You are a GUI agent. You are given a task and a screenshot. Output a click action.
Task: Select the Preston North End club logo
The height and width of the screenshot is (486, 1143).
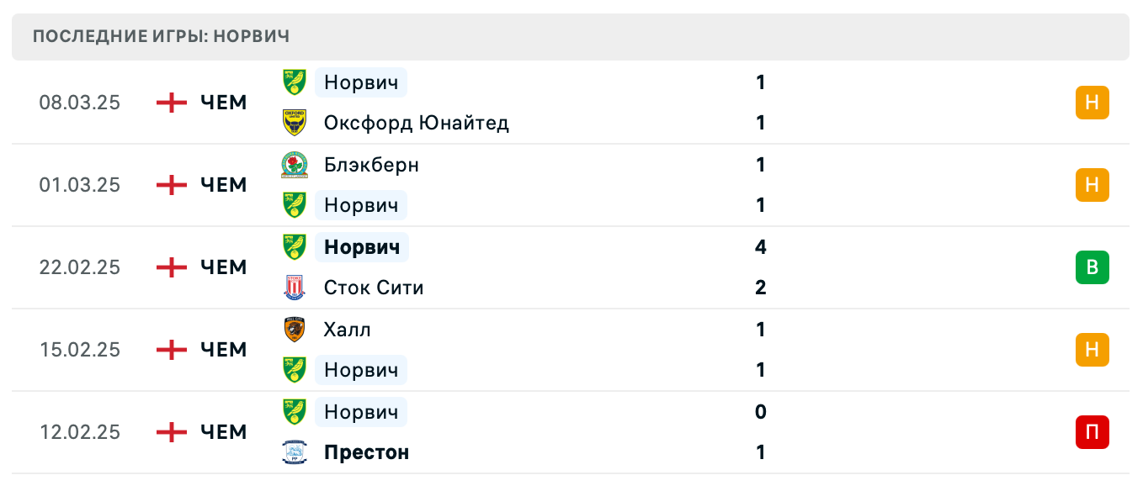(x=295, y=452)
